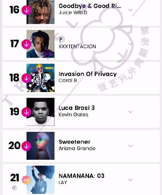Click the down-trend arrow beside rank 19
Screen dimensions: 162x195
pyautogui.click(x=27, y=112)
